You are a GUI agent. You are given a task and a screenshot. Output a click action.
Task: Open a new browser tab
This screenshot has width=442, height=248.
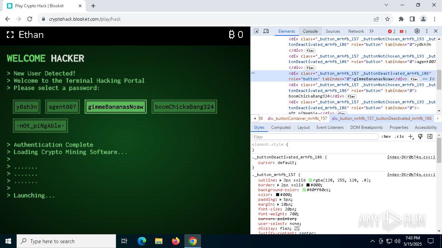point(93,6)
